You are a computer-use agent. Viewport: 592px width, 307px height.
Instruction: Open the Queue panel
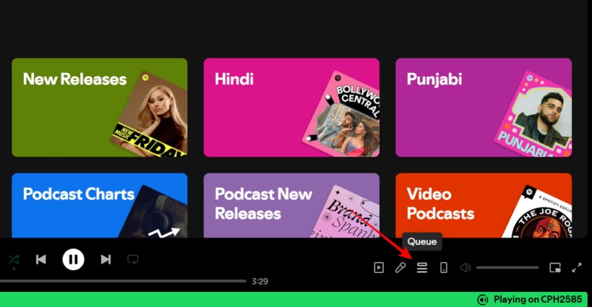(422, 268)
